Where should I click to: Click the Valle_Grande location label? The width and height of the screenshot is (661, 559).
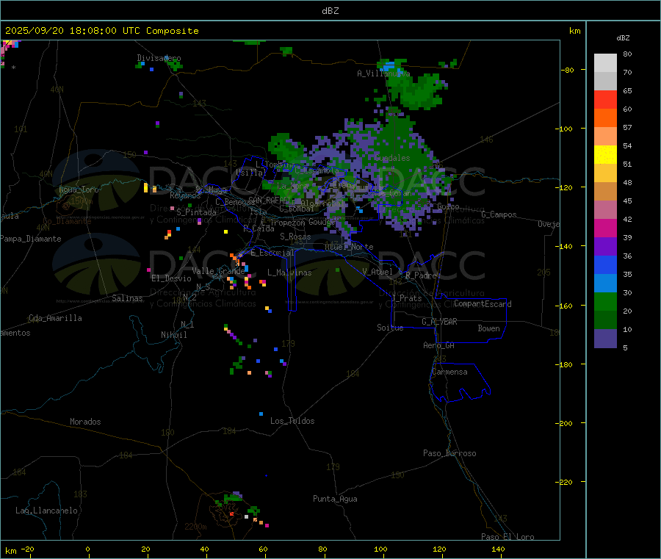click(x=218, y=271)
